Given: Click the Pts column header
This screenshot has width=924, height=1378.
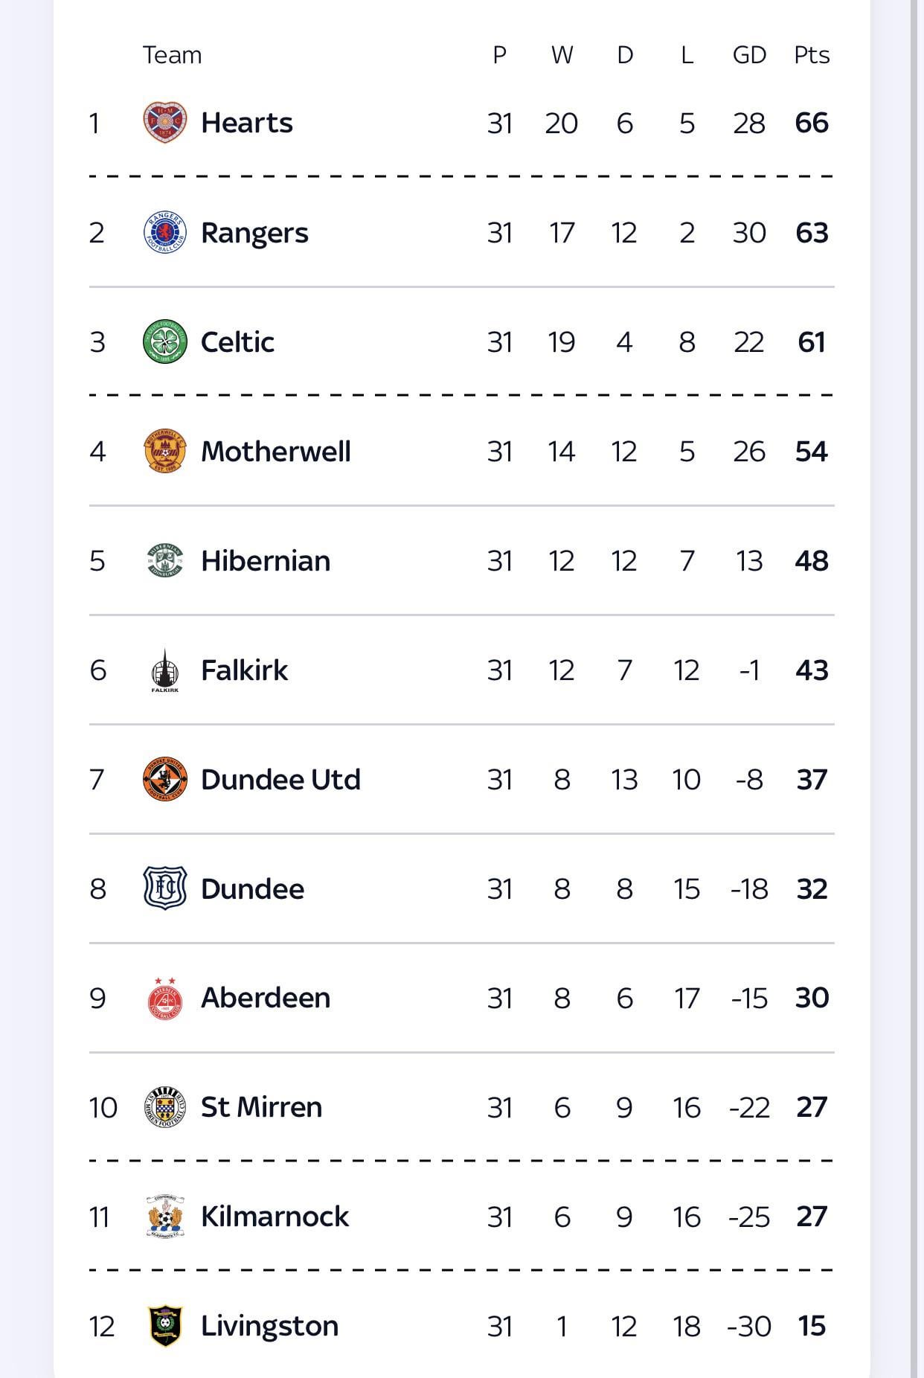Looking at the screenshot, I should (811, 55).
